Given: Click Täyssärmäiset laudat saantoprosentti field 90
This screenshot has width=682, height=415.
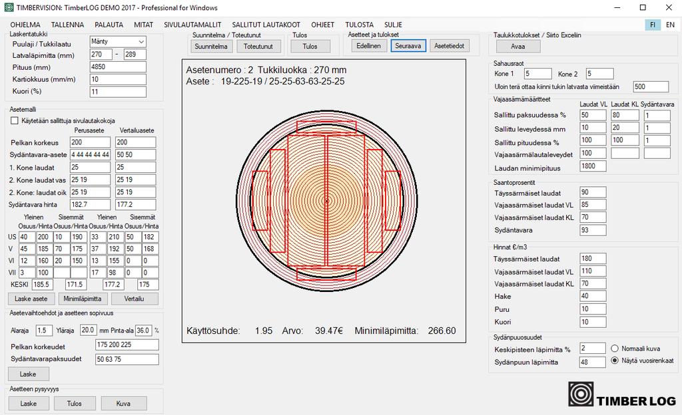Looking at the screenshot, I should click(x=593, y=192).
